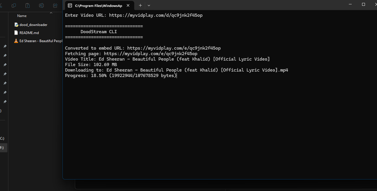377x191 pixels.
Task: Toggle sort direction arrow above Name column
Action: [x=51, y=13]
